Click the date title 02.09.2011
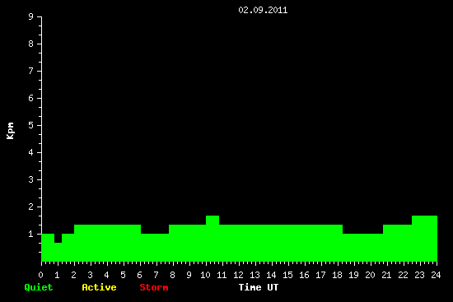 [263, 10]
